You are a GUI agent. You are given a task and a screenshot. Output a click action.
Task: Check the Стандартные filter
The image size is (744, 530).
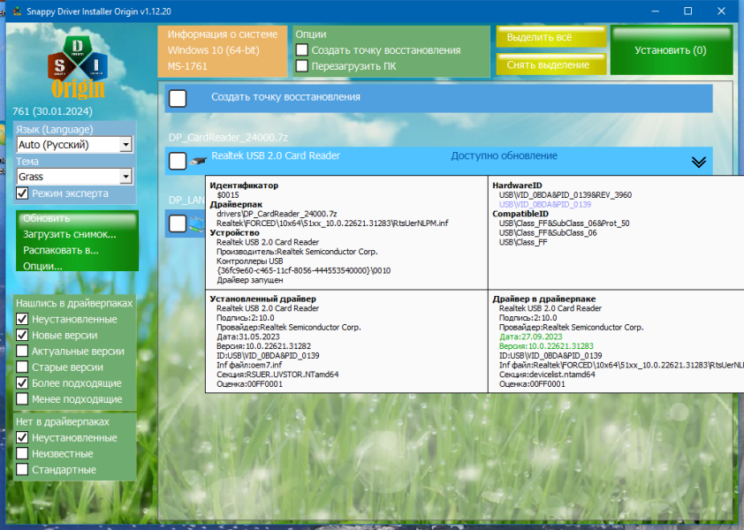(x=22, y=469)
